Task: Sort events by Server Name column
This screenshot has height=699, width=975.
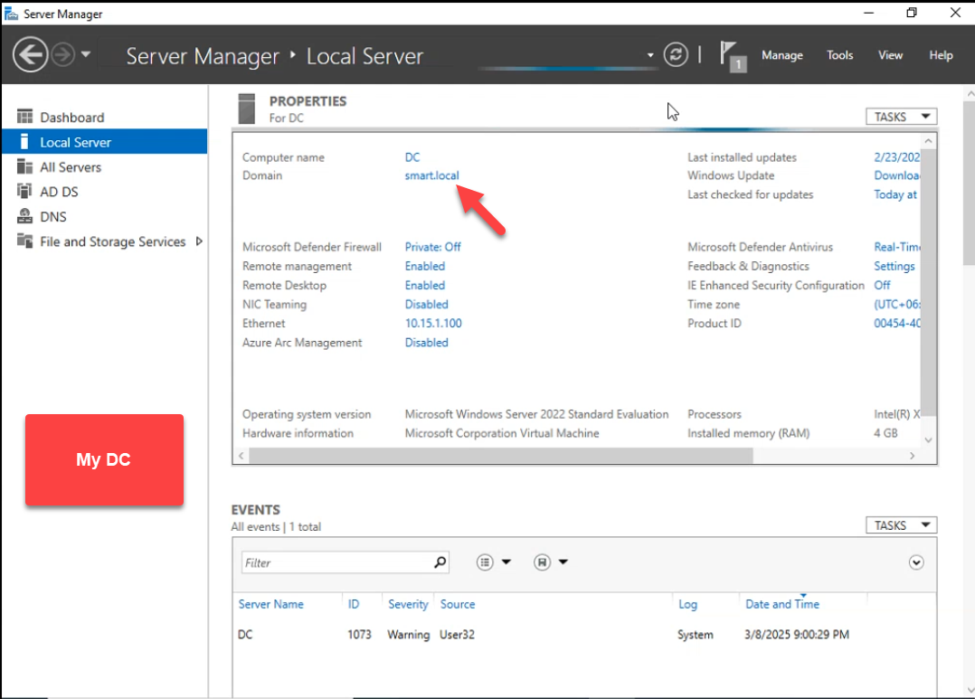Action: pyautogui.click(x=271, y=604)
